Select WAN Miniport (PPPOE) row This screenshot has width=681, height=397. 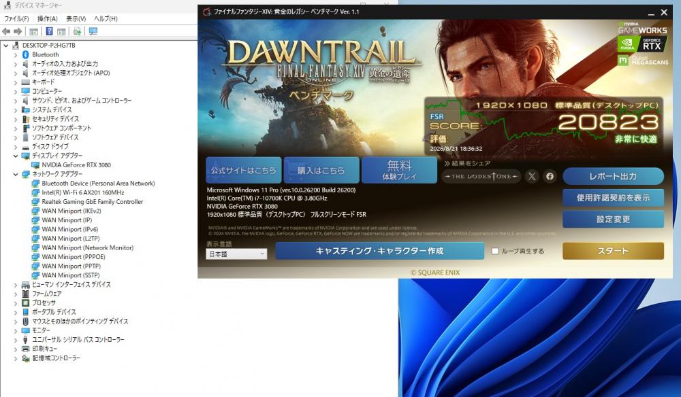point(69,256)
